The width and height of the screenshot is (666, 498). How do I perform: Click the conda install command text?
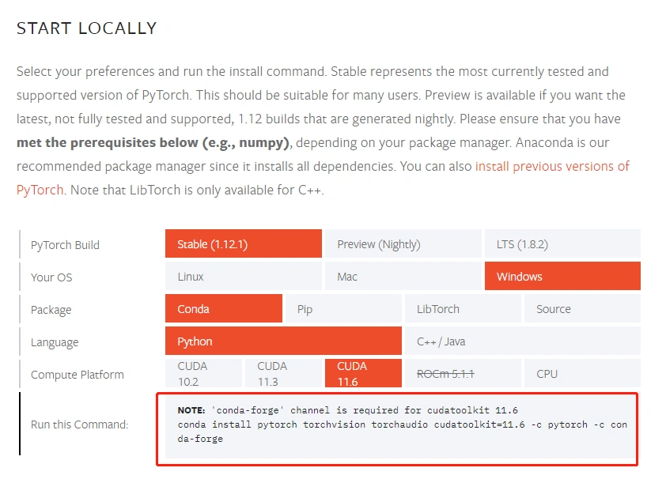tap(403, 432)
